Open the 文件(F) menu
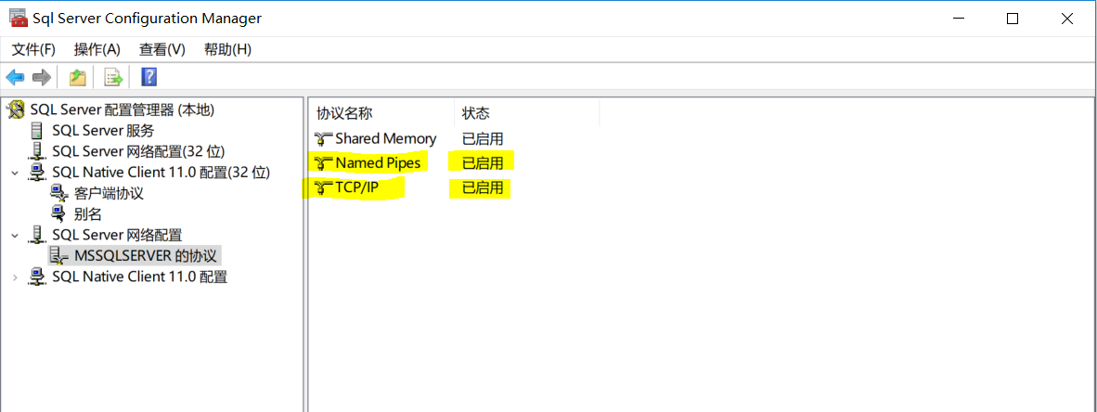The image size is (1097, 412). [33, 50]
